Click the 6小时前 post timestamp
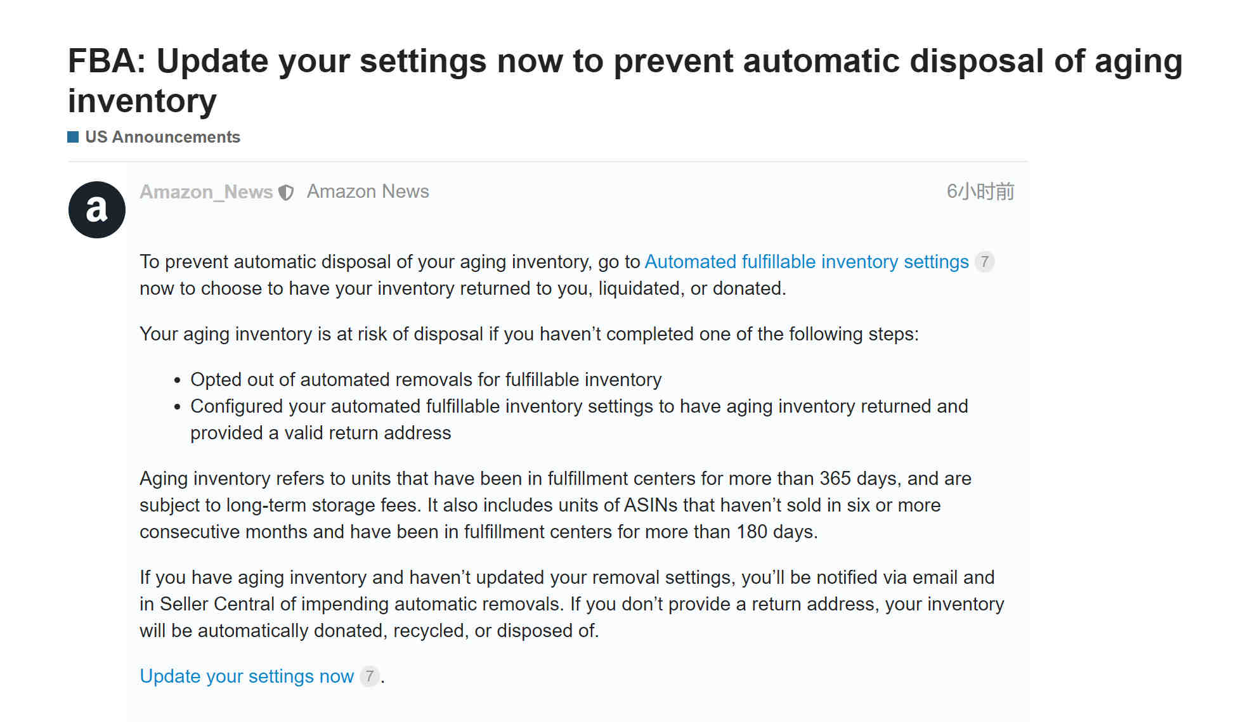The image size is (1236, 722). pos(980,191)
